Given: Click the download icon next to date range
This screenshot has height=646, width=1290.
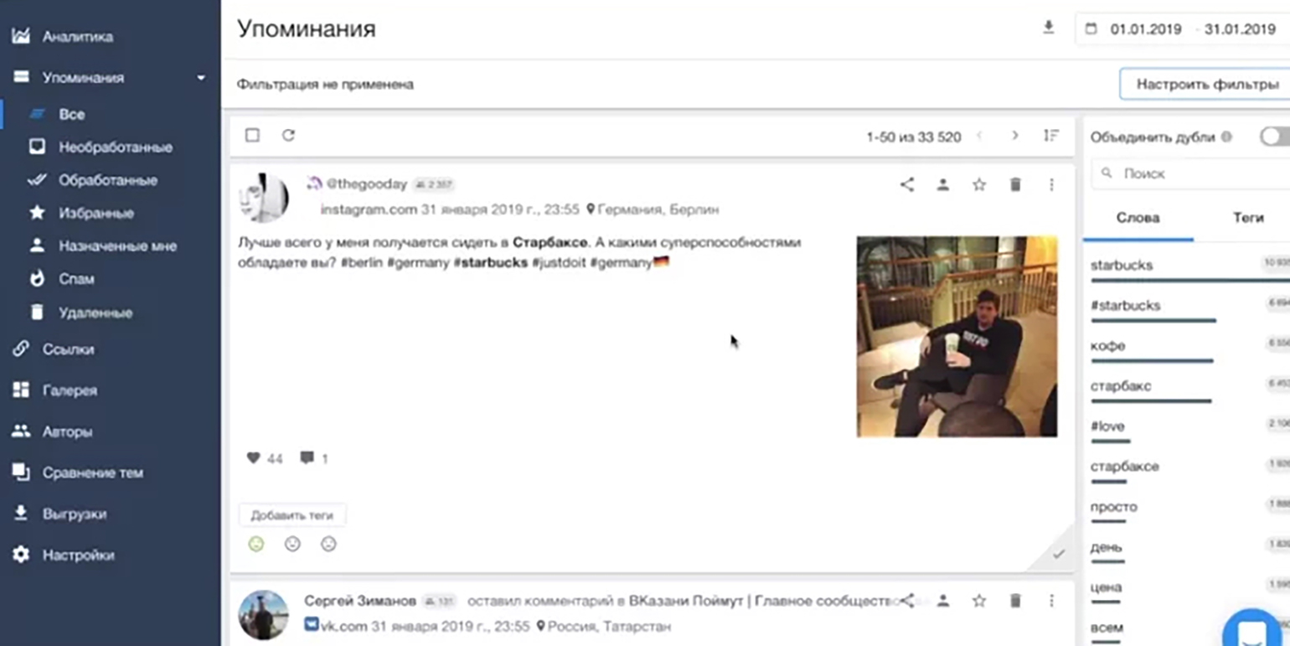Looking at the screenshot, I should click(1048, 28).
